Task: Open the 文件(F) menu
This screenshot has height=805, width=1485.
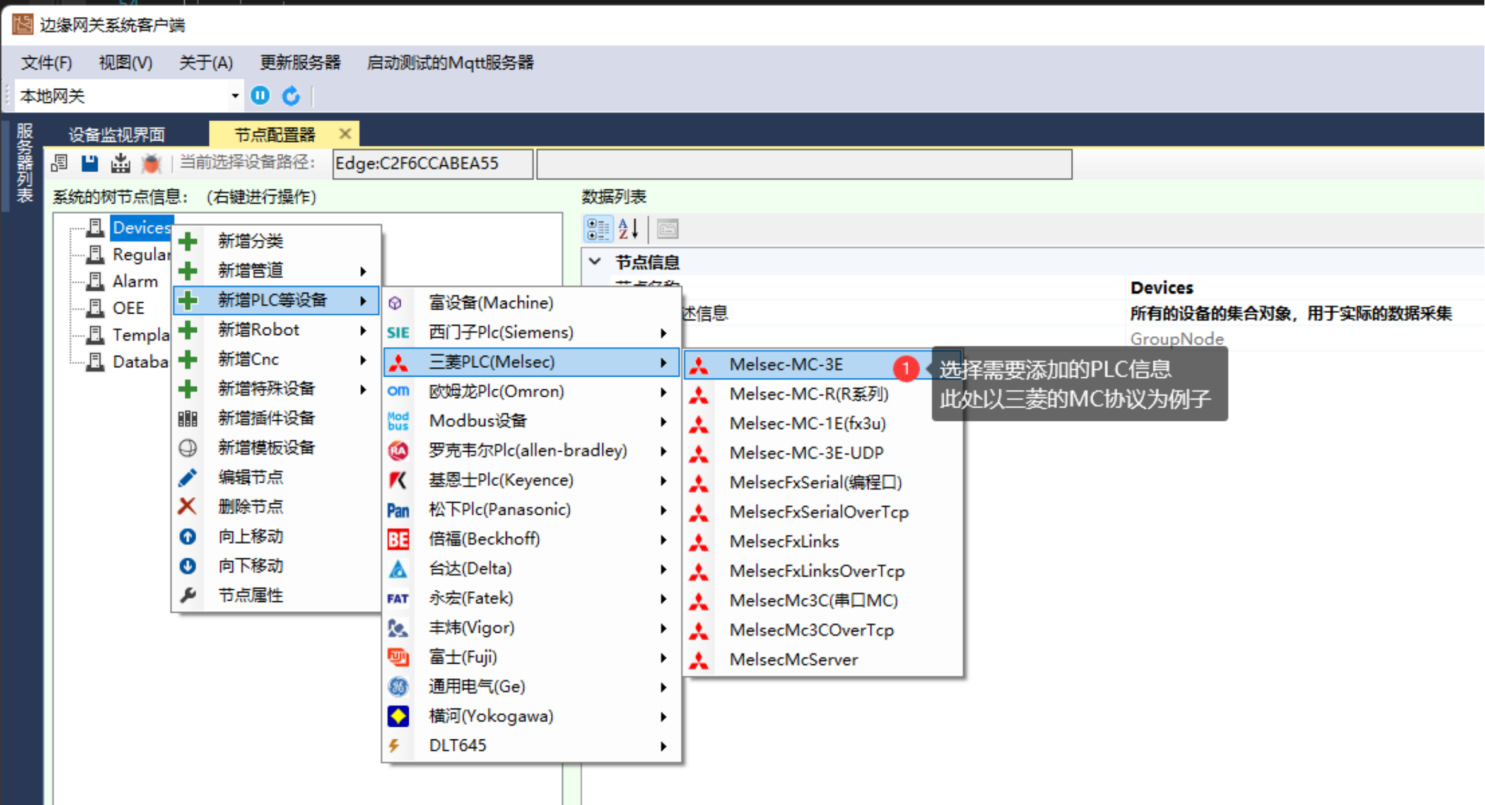Action: [46, 62]
